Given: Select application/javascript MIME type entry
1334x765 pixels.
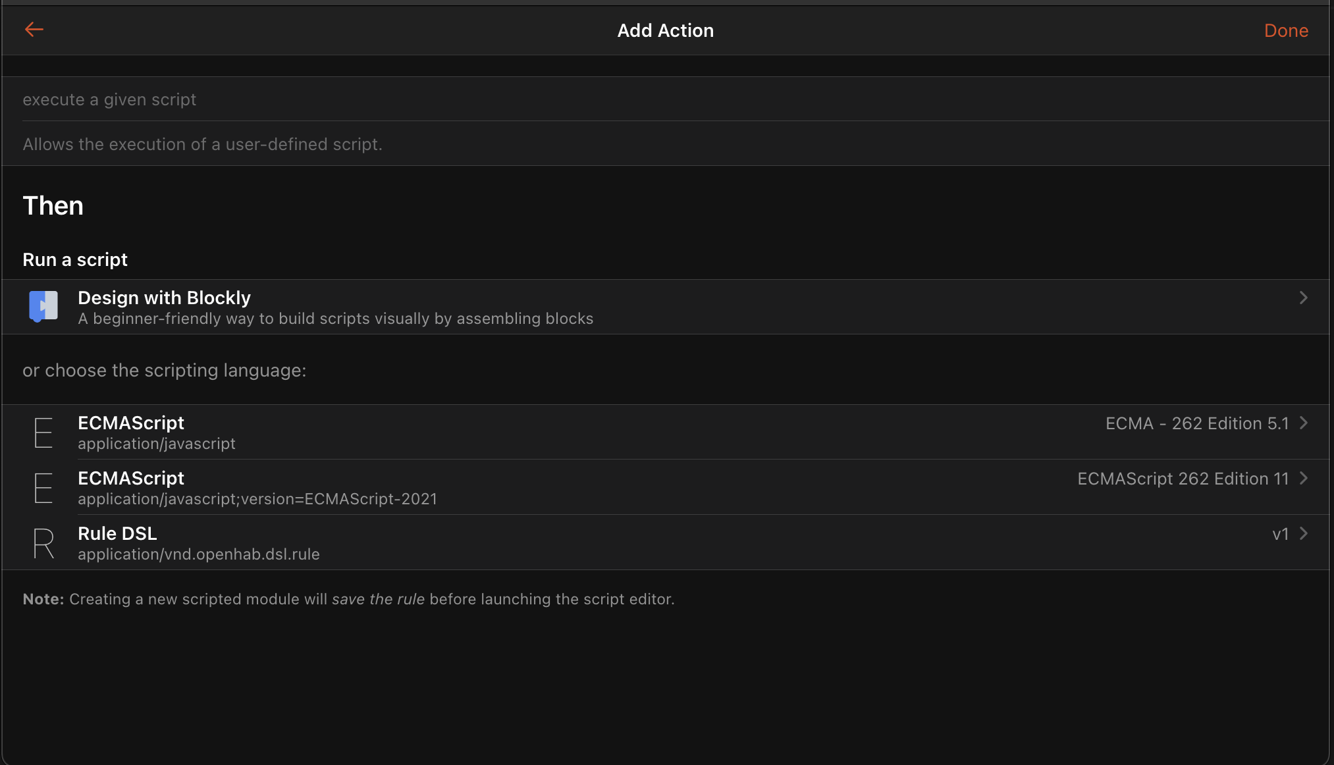Looking at the screenshot, I should click(667, 431).
